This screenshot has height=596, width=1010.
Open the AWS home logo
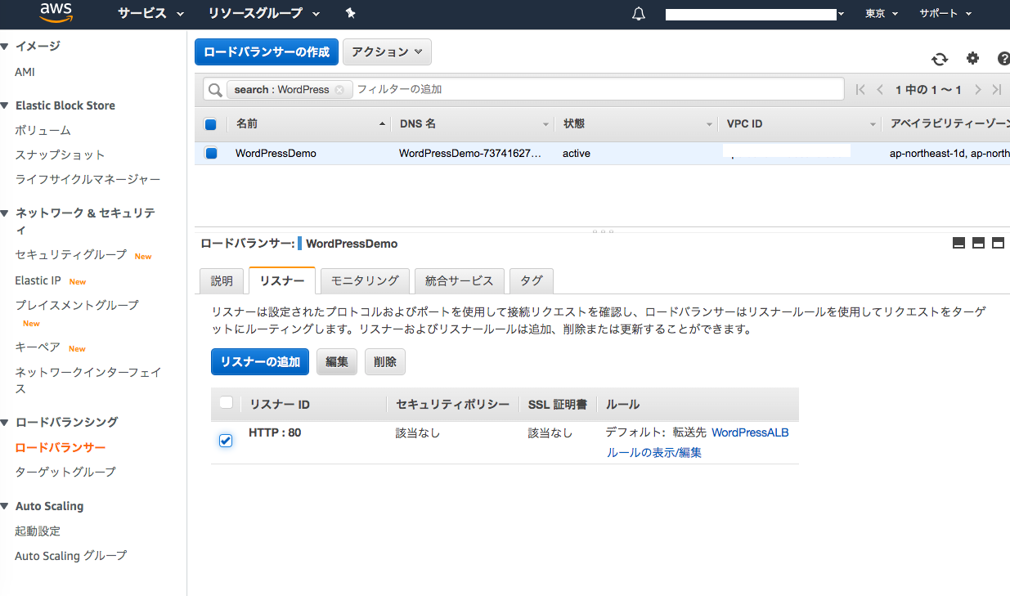[x=55, y=12]
